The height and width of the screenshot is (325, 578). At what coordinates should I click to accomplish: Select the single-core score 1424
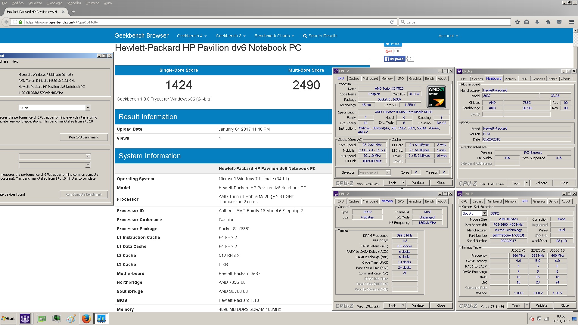coord(179,85)
